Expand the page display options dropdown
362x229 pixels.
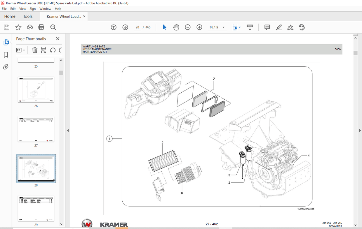pyautogui.click(x=240, y=27)
